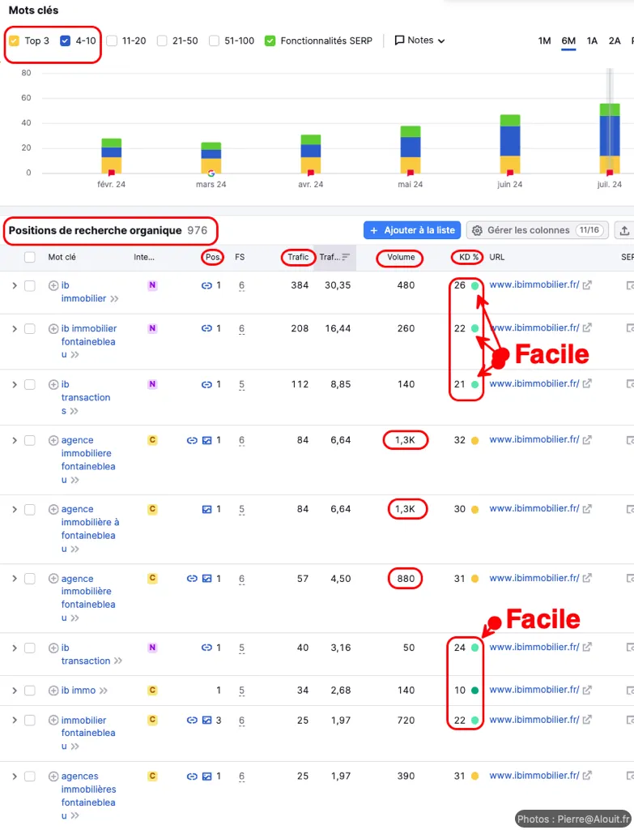Click the link icon in ib transactions row

[x=206, y=384]
